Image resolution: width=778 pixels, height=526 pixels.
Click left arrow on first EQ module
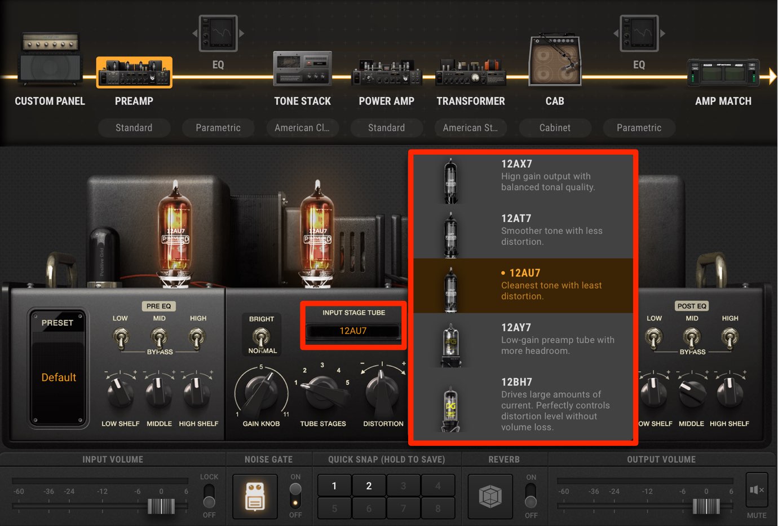pyautogui.click(x=195, y=34)
